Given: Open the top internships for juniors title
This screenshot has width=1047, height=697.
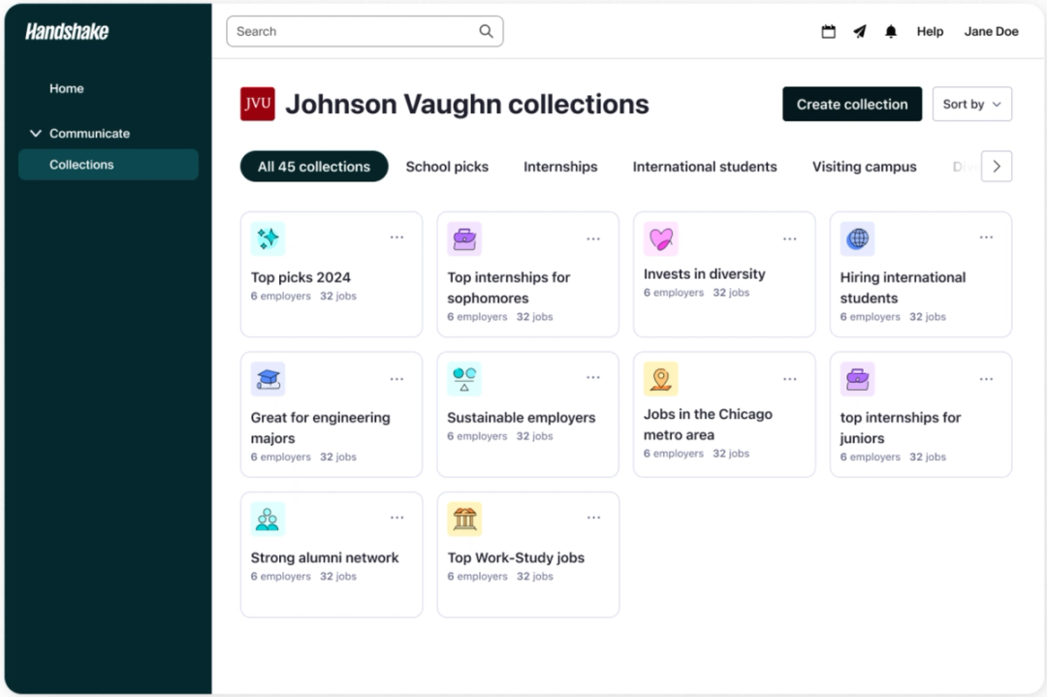Looking at the screenshot, I should coord(900,428).
